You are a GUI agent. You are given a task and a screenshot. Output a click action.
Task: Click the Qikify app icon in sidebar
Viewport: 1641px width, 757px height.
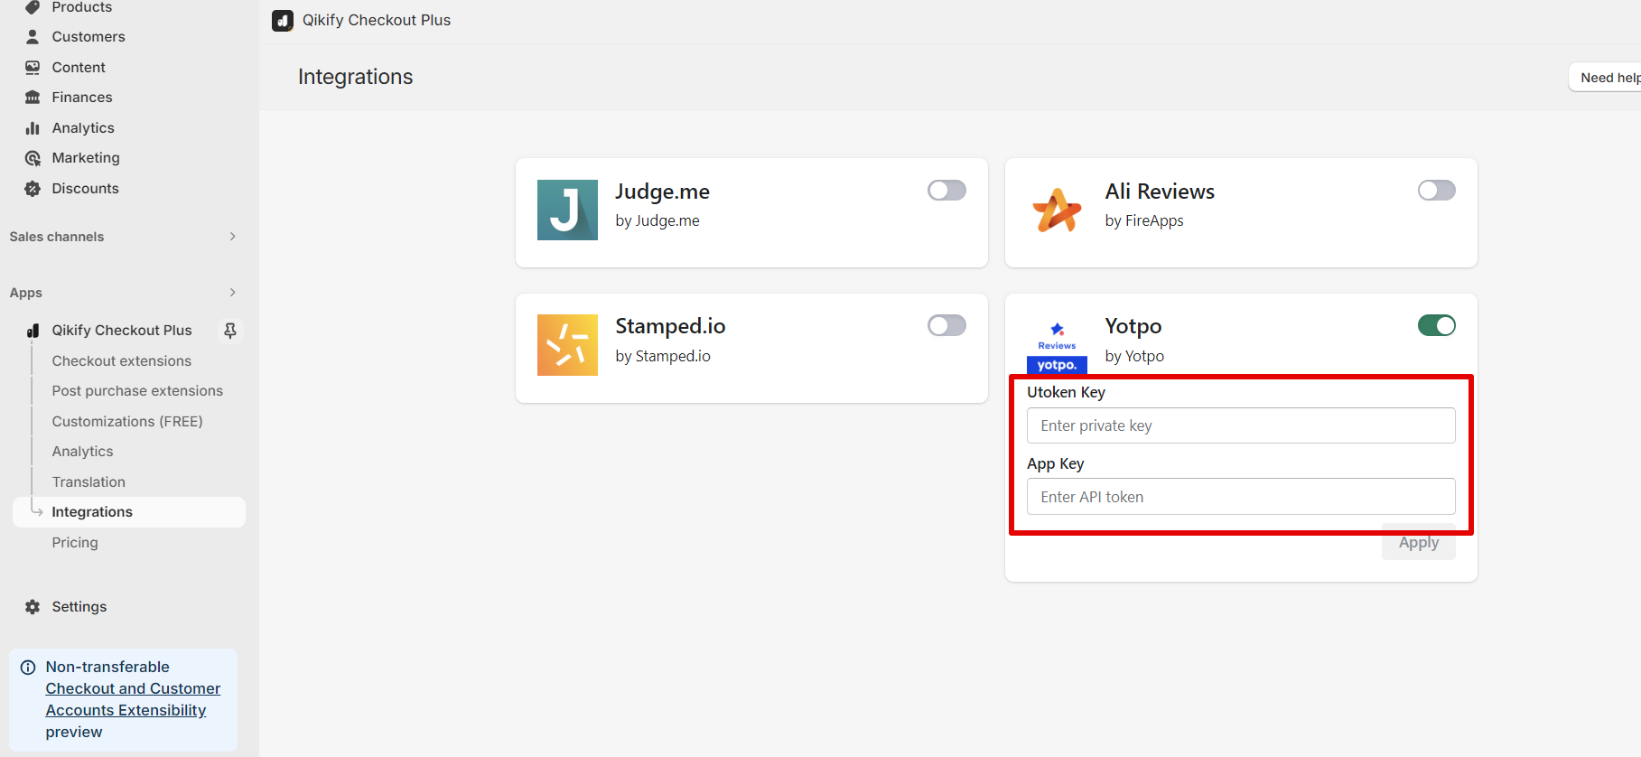click(33, 331)
